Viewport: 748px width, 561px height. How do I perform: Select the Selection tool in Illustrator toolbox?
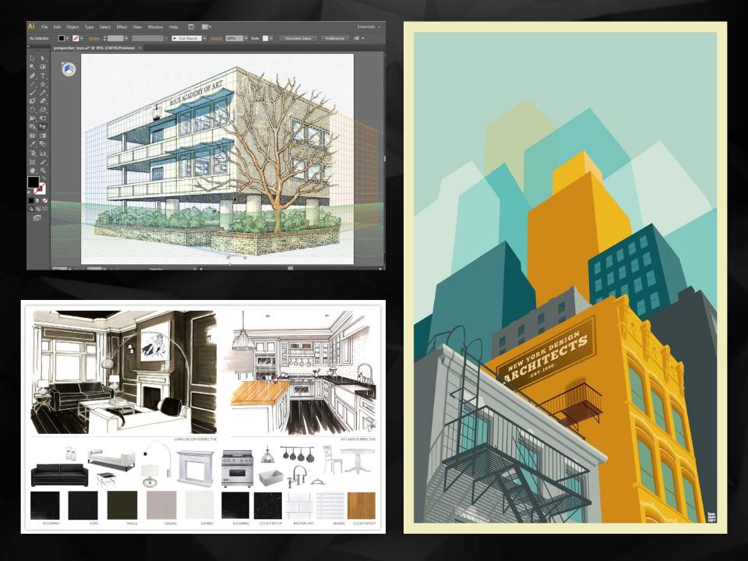click(33, 58)
